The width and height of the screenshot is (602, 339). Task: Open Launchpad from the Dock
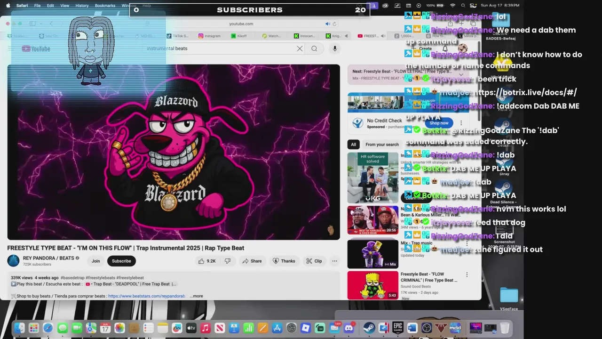tap(33, 328)
